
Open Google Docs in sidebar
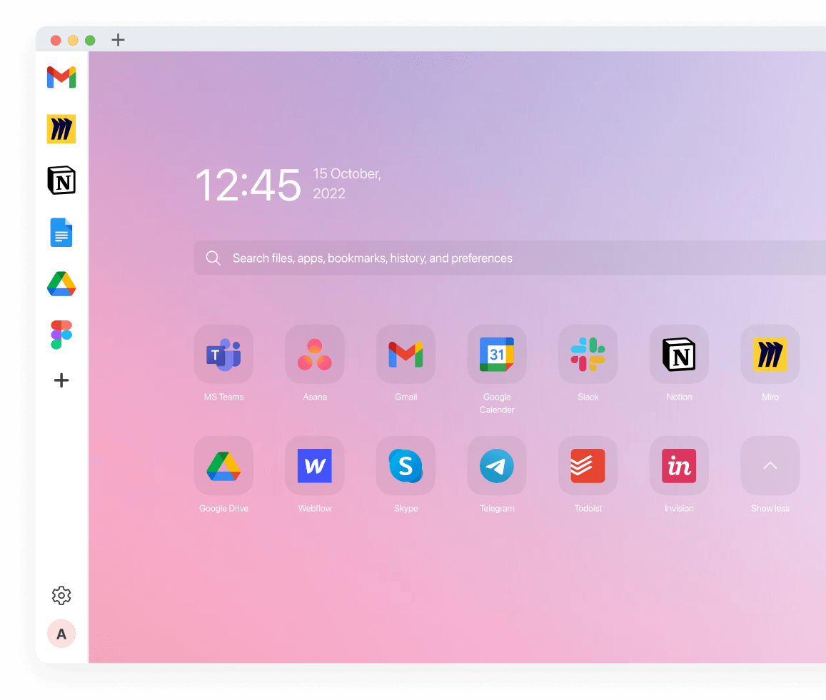[x=61, y=233]
